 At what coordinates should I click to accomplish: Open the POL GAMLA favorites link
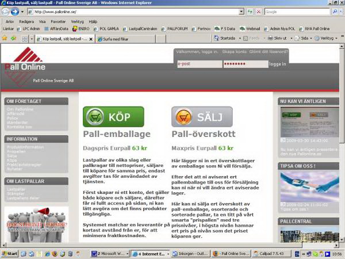tap(106, 29)
